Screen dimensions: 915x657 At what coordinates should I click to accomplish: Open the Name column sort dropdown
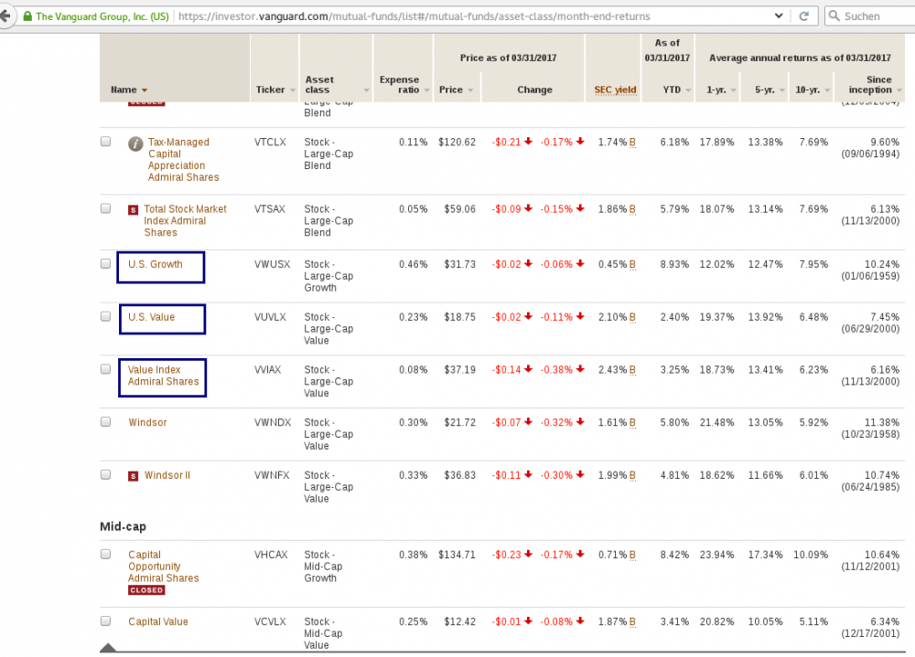tap(143, 90)
